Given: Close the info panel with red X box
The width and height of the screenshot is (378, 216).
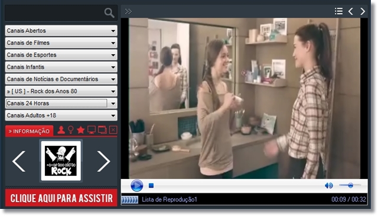Looking at the screenshot, I should (113, 130).
